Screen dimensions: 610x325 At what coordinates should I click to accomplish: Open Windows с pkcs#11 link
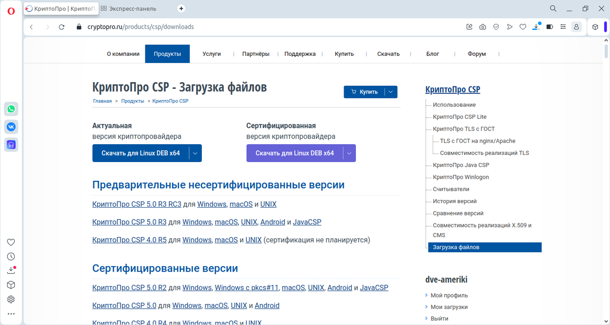[247, 287]
